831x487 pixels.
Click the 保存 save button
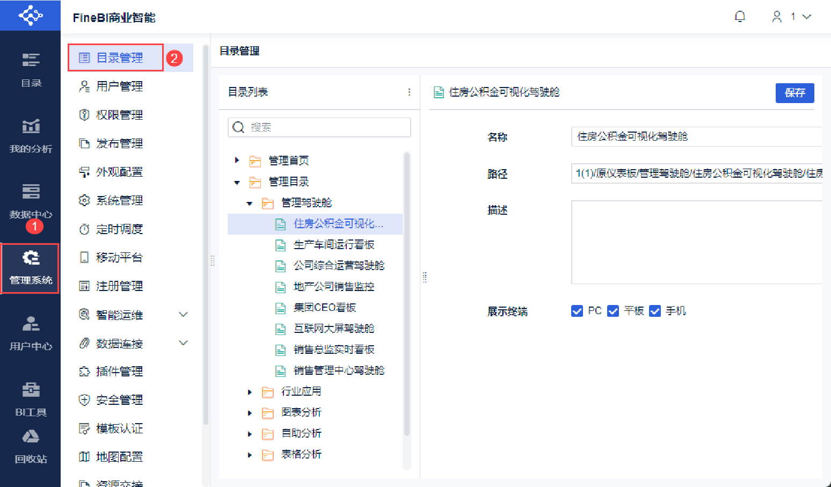(794, 93)
